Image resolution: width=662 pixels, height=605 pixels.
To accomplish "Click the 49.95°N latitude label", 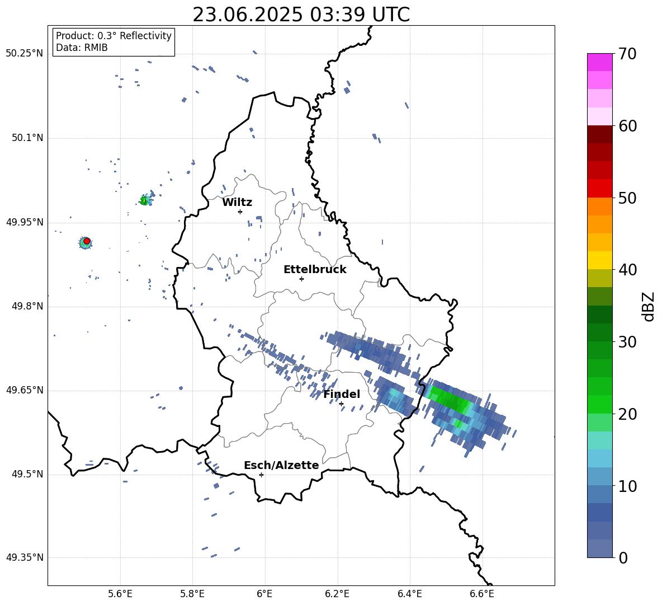I will (x=25, y=222).
